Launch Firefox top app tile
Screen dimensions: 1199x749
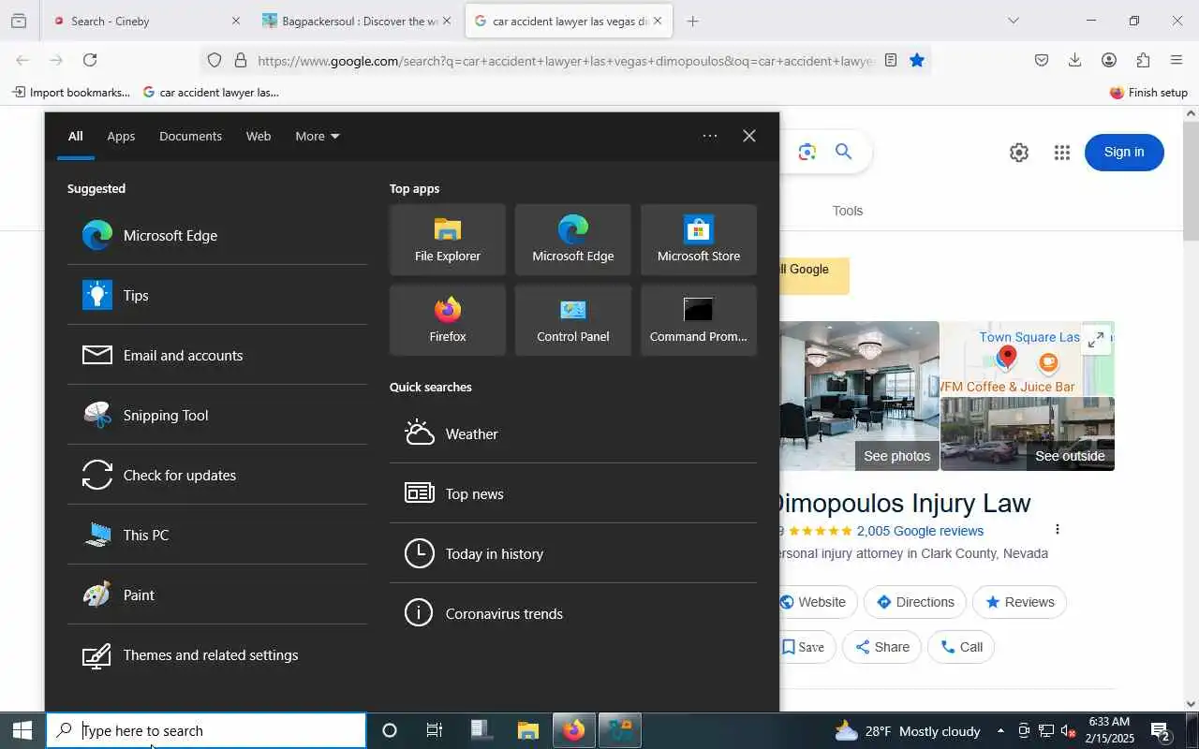(448, 320)
